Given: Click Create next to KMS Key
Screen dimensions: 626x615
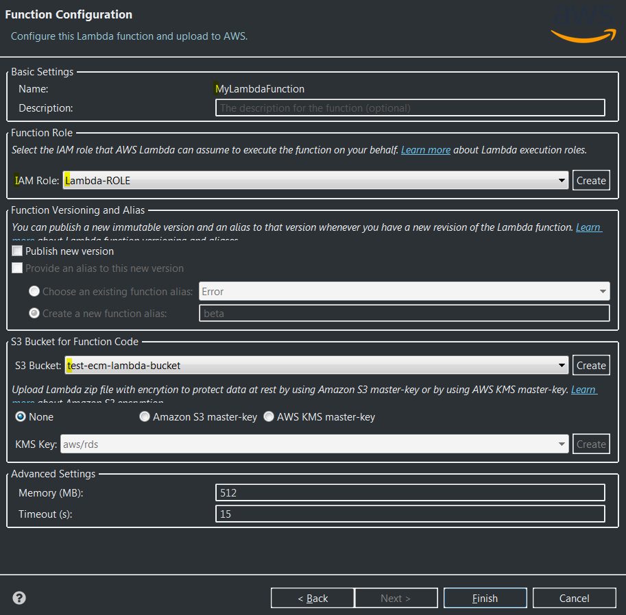Looking at the screenshot, I should 591,444.
